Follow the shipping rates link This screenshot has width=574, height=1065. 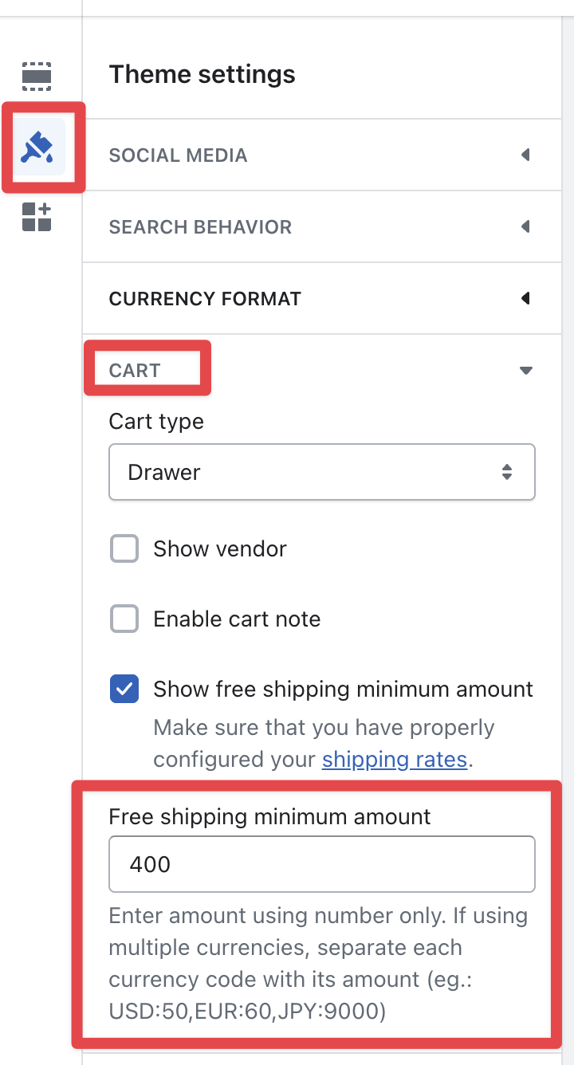[x=394, y=759]
